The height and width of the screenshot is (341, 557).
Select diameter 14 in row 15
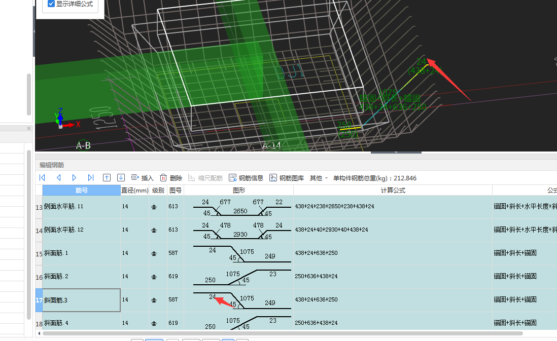pos(125,253)
